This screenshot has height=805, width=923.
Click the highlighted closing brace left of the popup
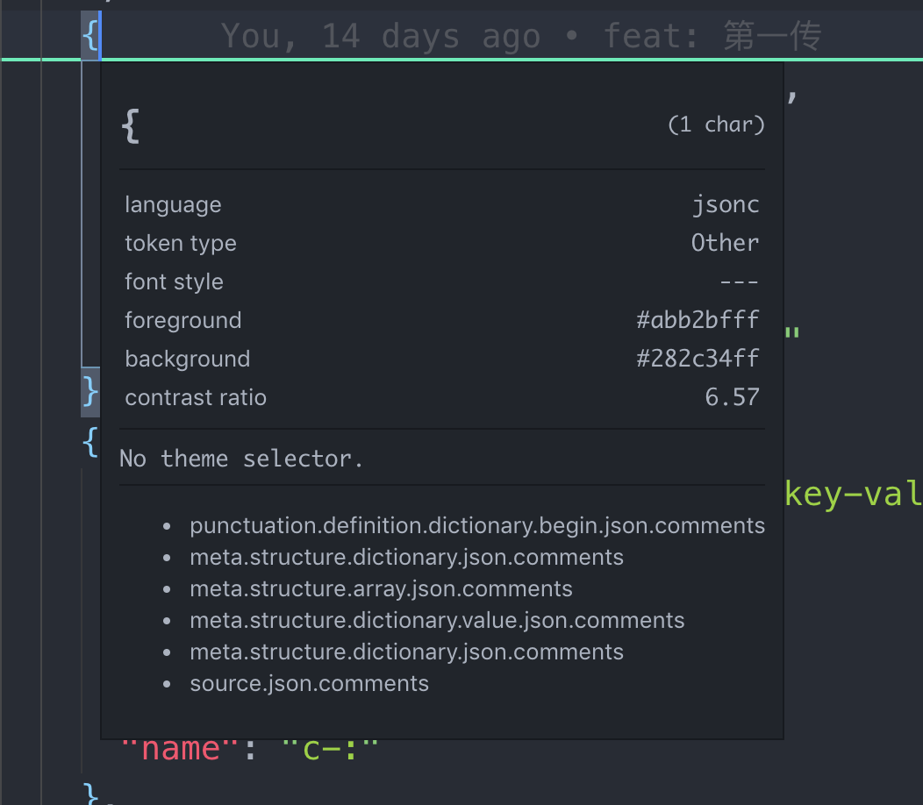90,391
